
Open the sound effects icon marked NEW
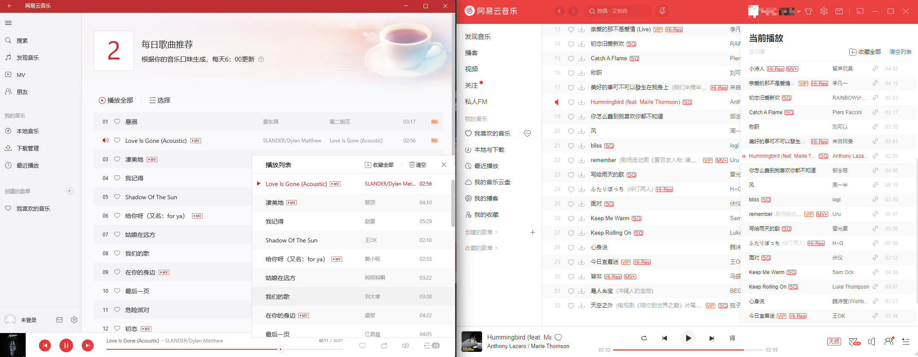click(x=854, y=341)
